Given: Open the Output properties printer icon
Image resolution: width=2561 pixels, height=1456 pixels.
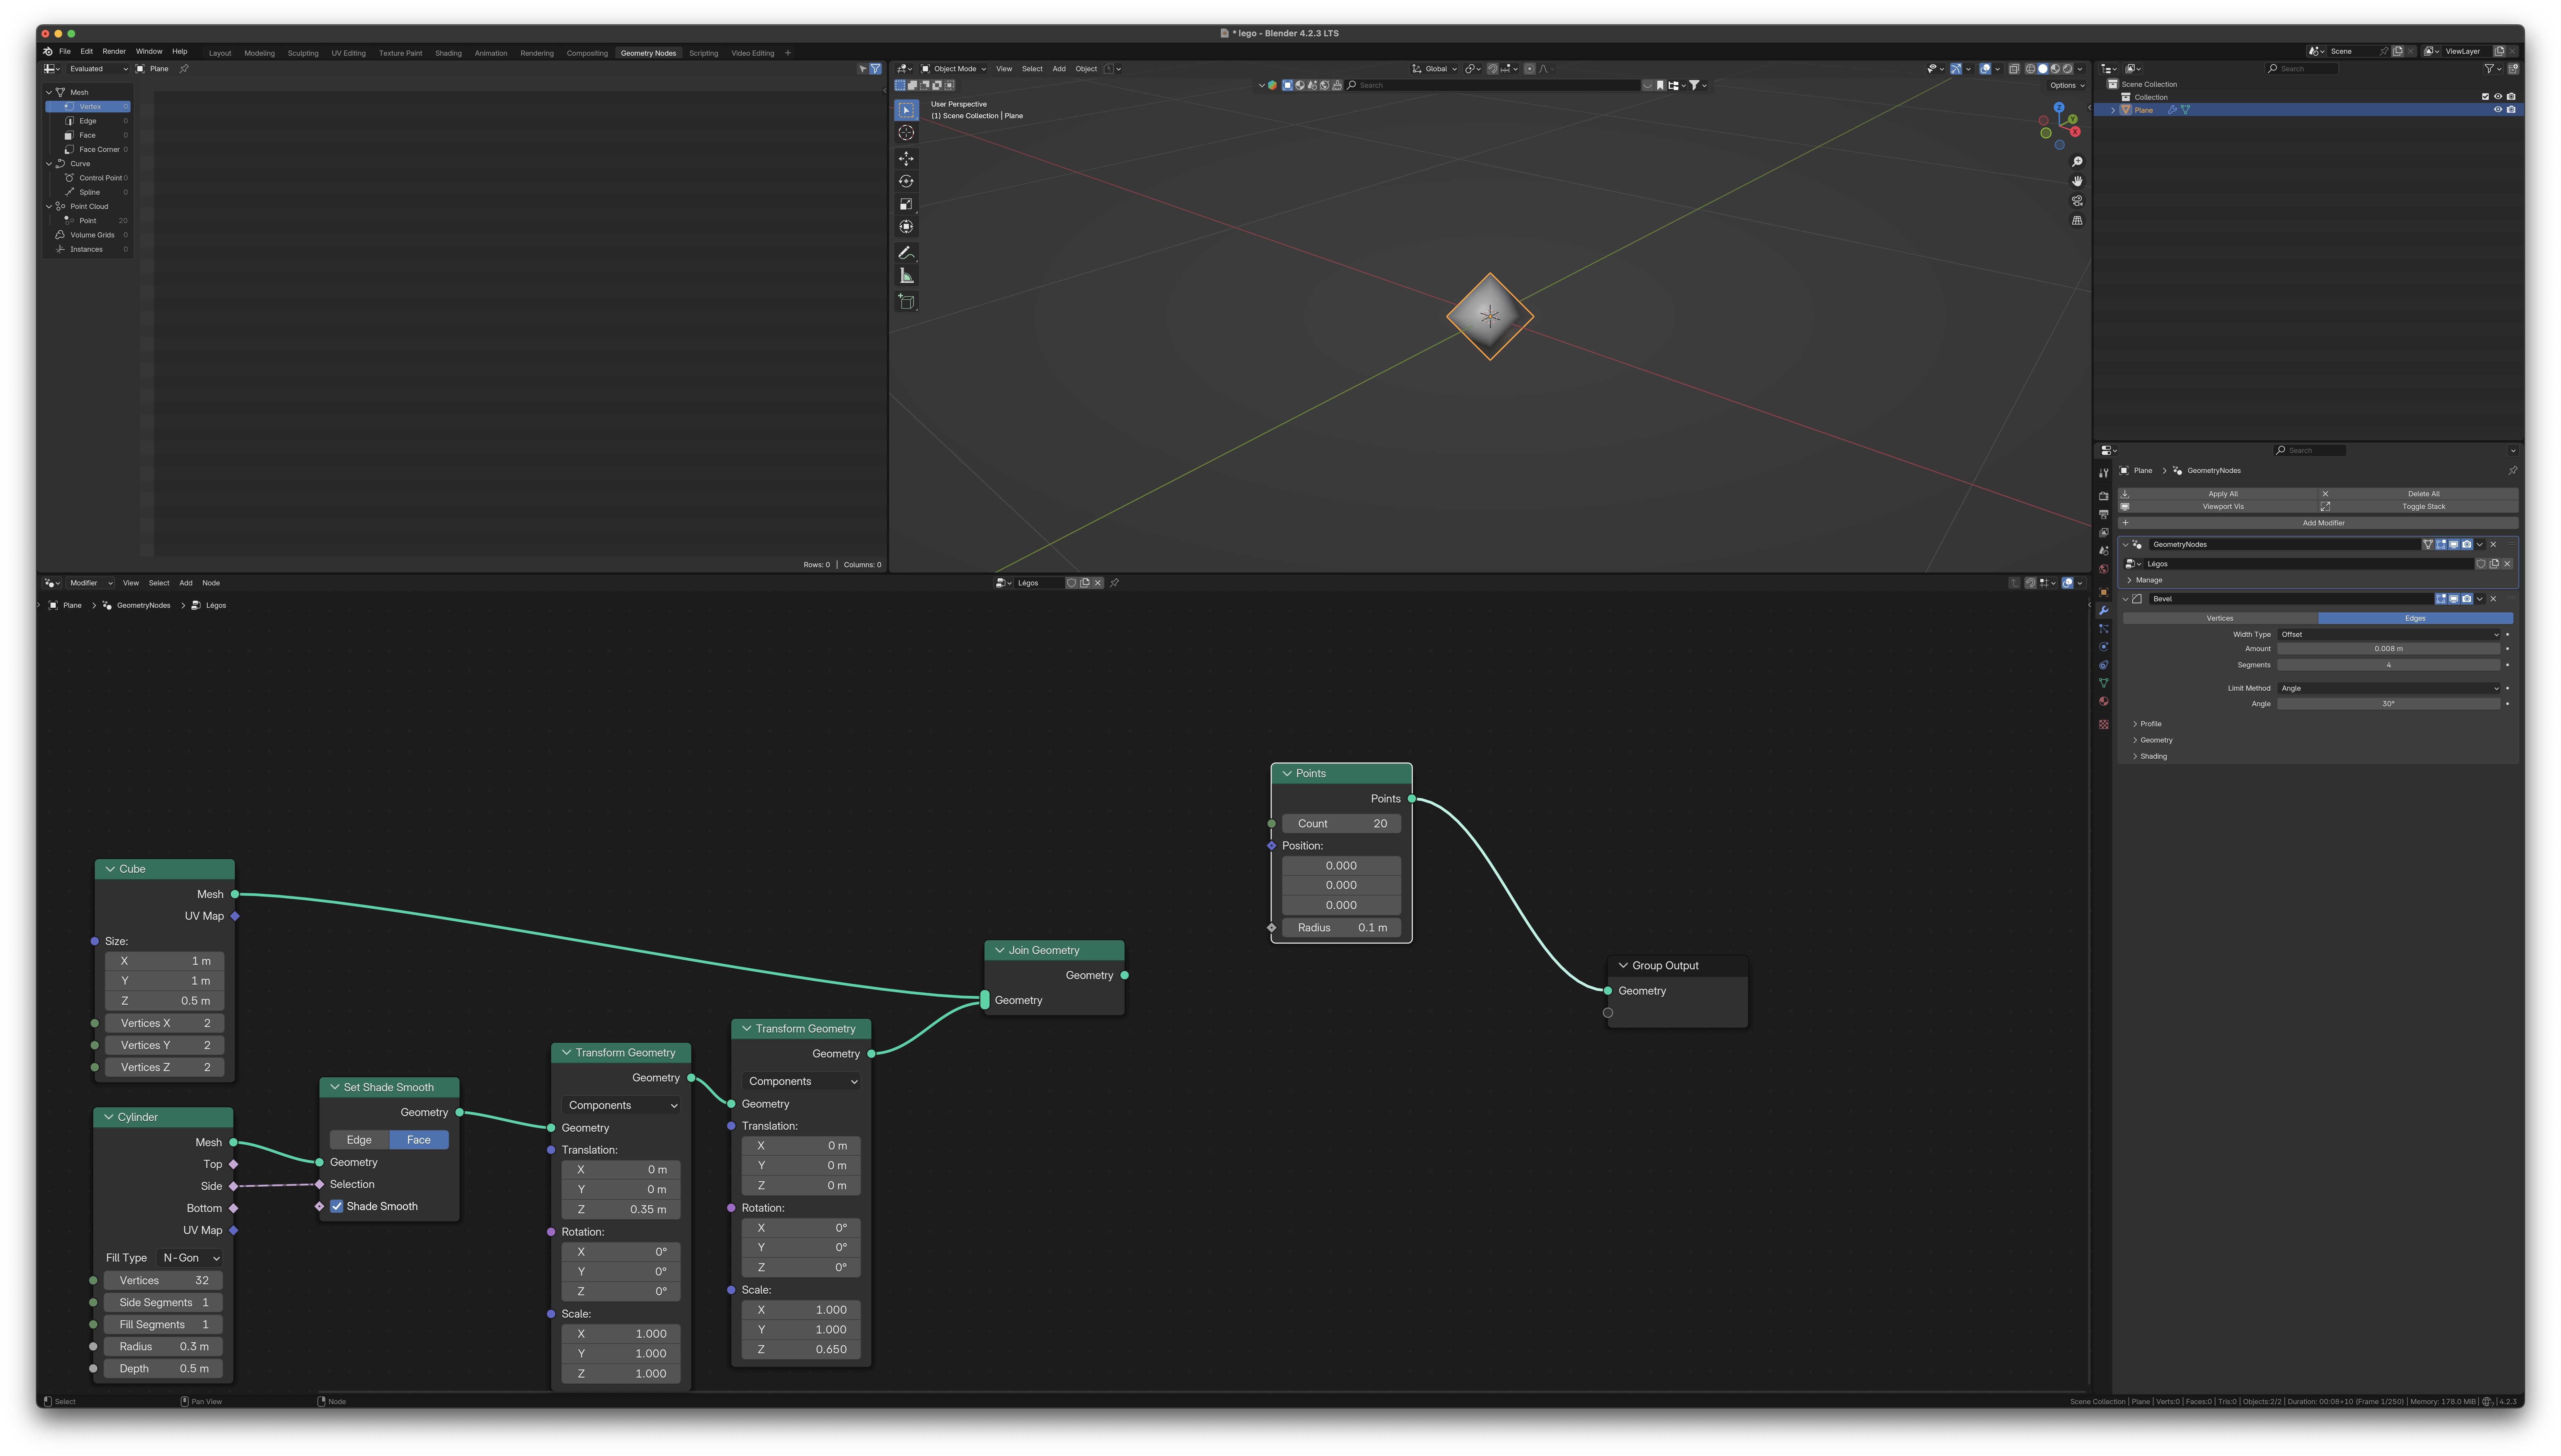Looking at the screenshot, I should [x=2104, y=514].
